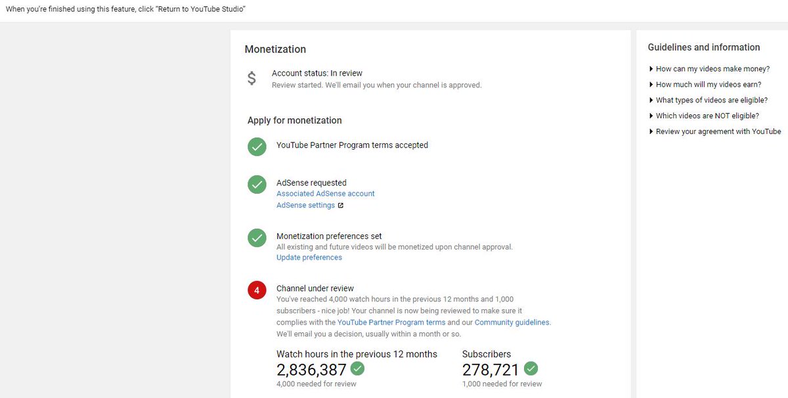Click the Monetization heading
The height and width of the screenshot is (398, 788).
point(275,49)
